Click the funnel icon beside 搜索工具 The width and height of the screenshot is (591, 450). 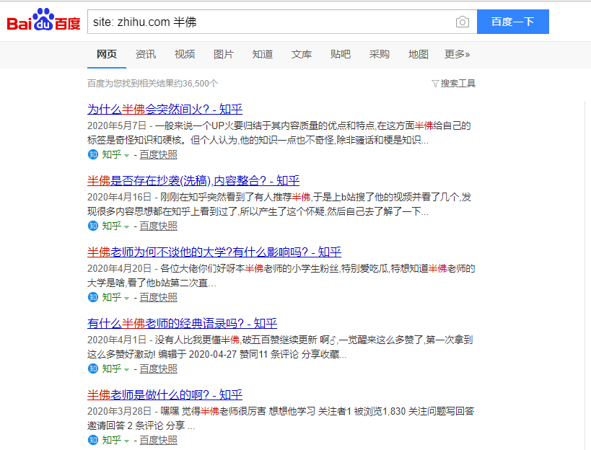(x=435, y=84)
